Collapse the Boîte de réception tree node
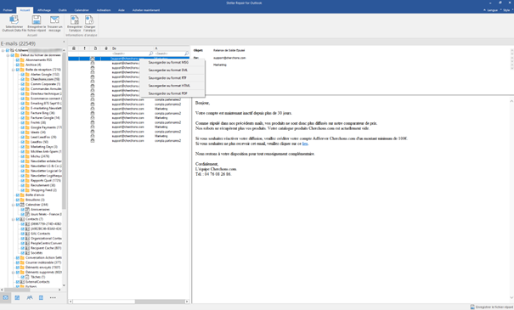 (13, 70)
